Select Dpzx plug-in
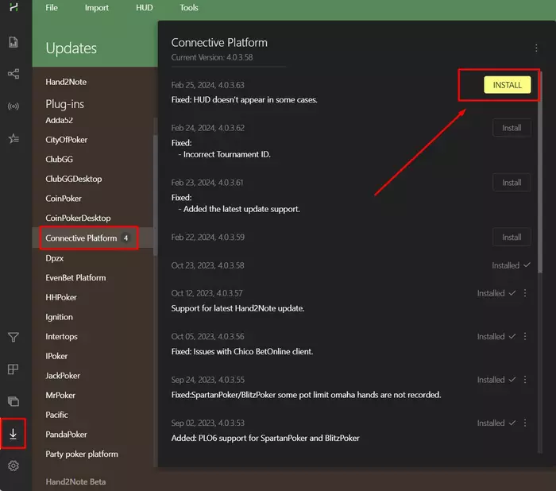Viewport: 556px width, 491px height. tap(55, 258)
